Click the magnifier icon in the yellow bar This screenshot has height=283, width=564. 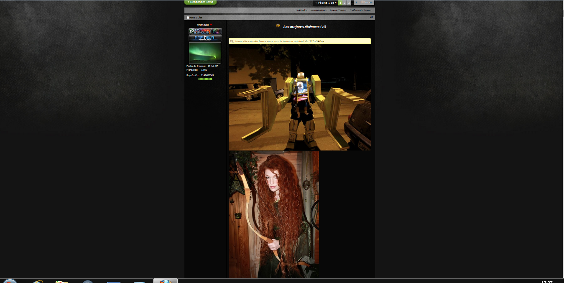pyautogui.click(x=232, y=41)
